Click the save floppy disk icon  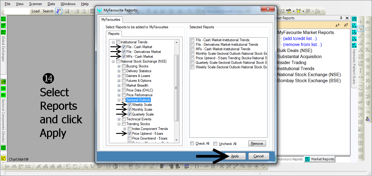pyautogui.click(x=67, y=11)
